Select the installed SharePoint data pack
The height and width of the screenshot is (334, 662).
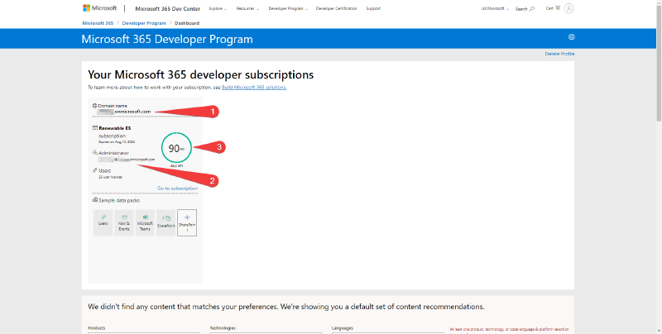(x=166, y=222)
